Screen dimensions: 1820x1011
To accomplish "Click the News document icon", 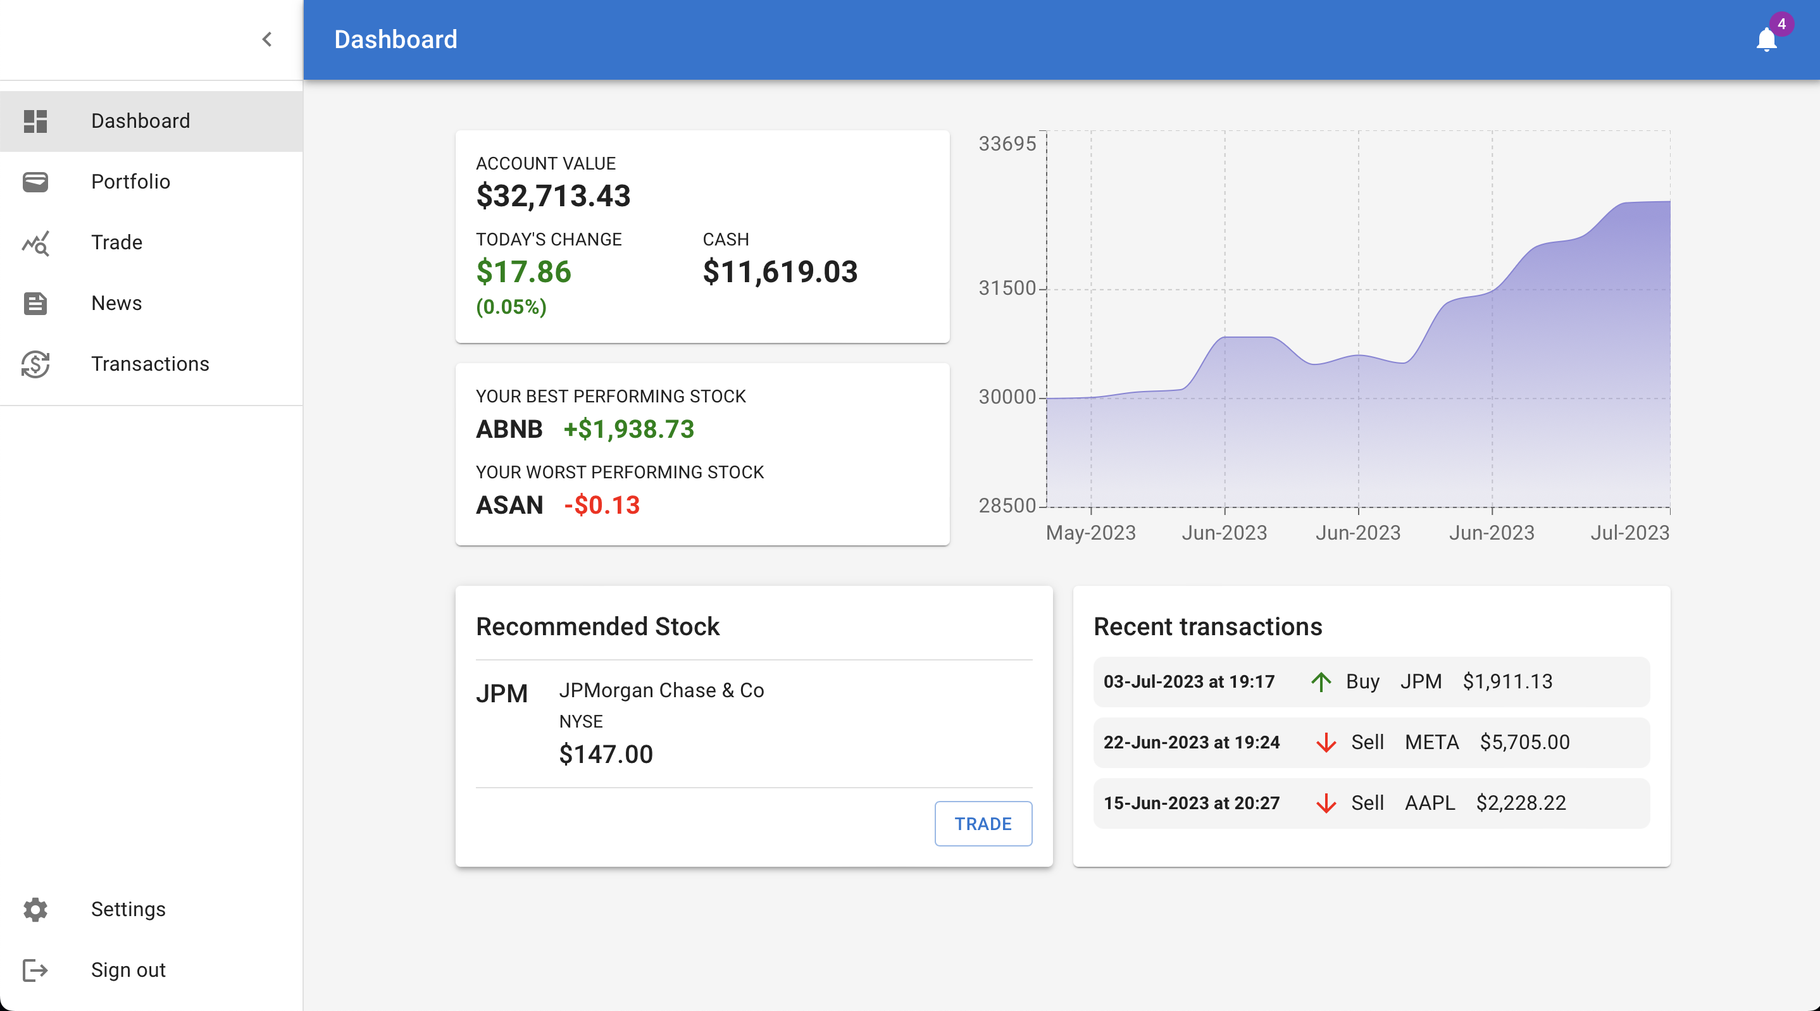I will [x=35, y=303].
